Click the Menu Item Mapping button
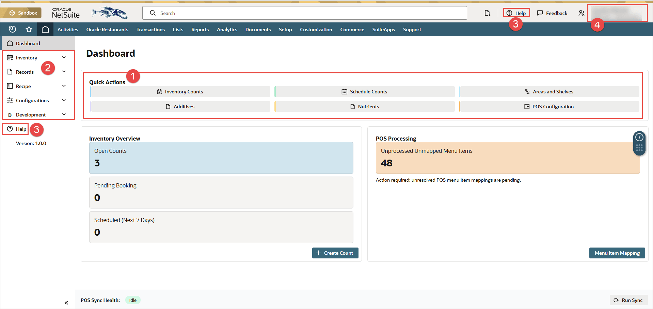Image resolution: width=653 pixels, height=309 pixels. 617,253
